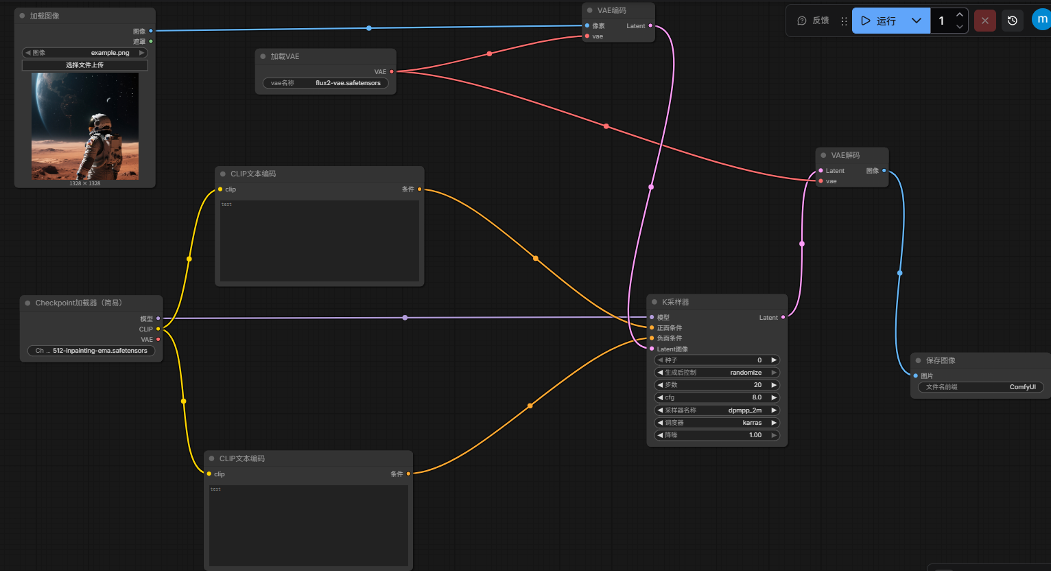1051x571 pixels.
Task: Open the queue history clock icon
Action: click(1012, 21)
